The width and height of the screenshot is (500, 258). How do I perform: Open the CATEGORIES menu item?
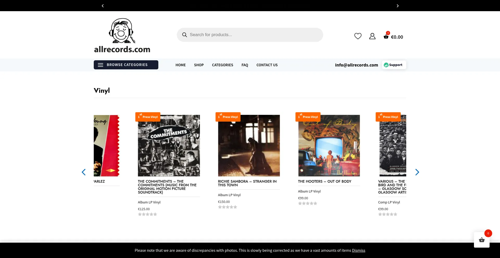coord(223,65)
